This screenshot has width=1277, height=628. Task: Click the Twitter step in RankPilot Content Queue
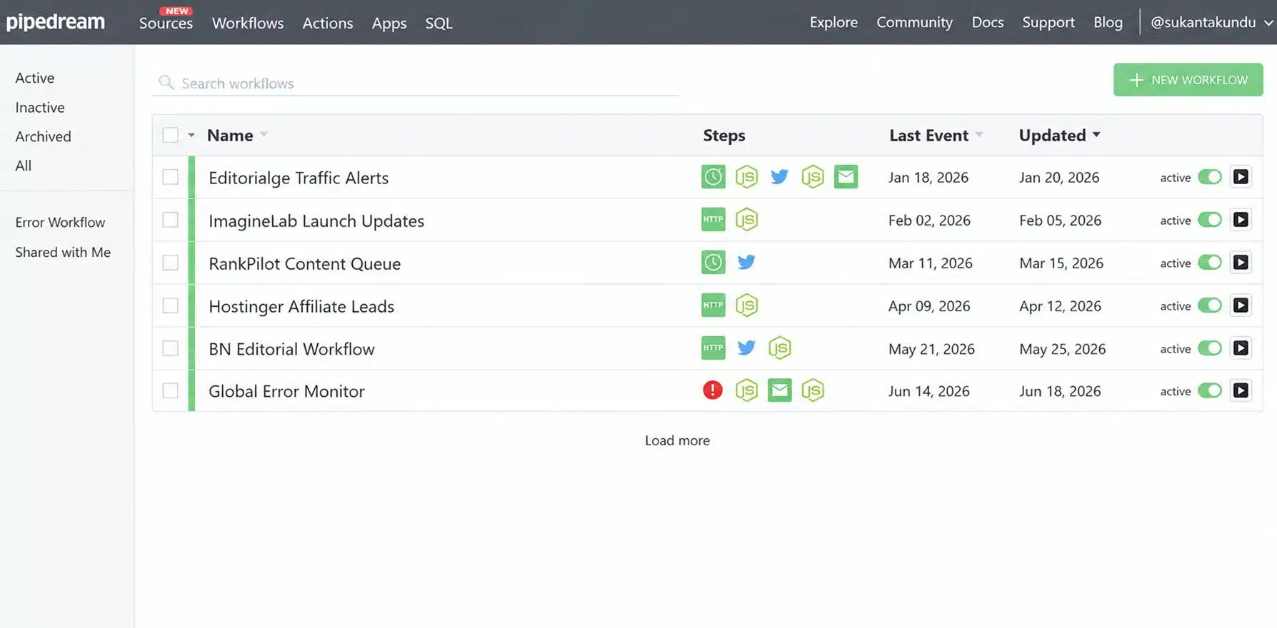point(746,263)
